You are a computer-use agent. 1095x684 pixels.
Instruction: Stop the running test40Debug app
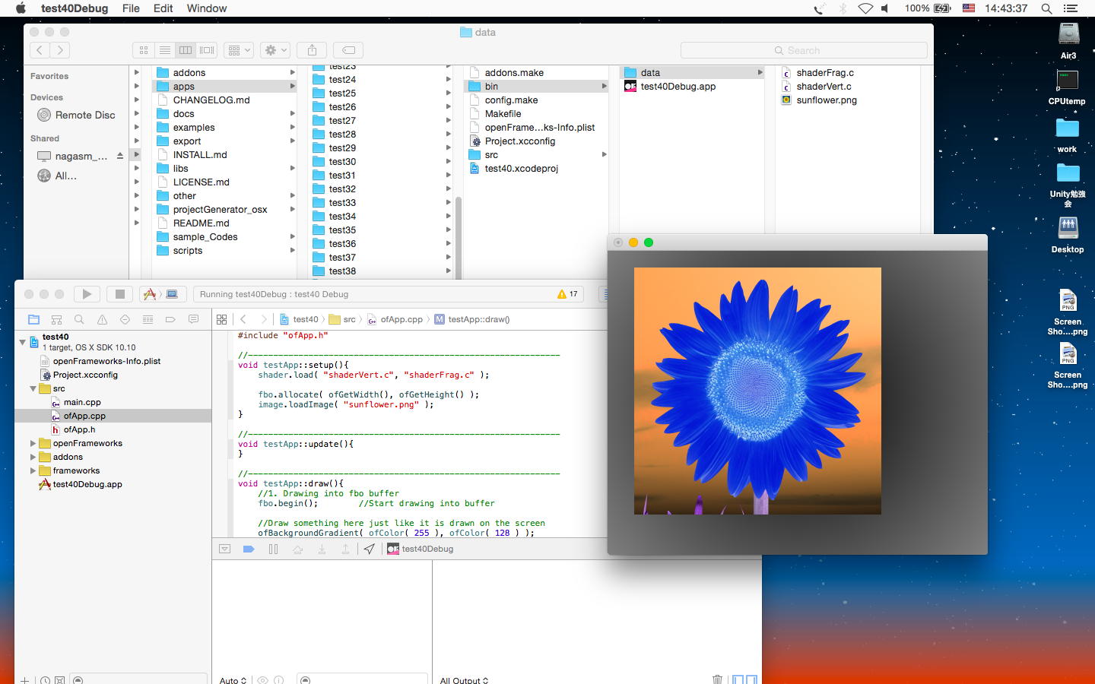pos(119,294)
